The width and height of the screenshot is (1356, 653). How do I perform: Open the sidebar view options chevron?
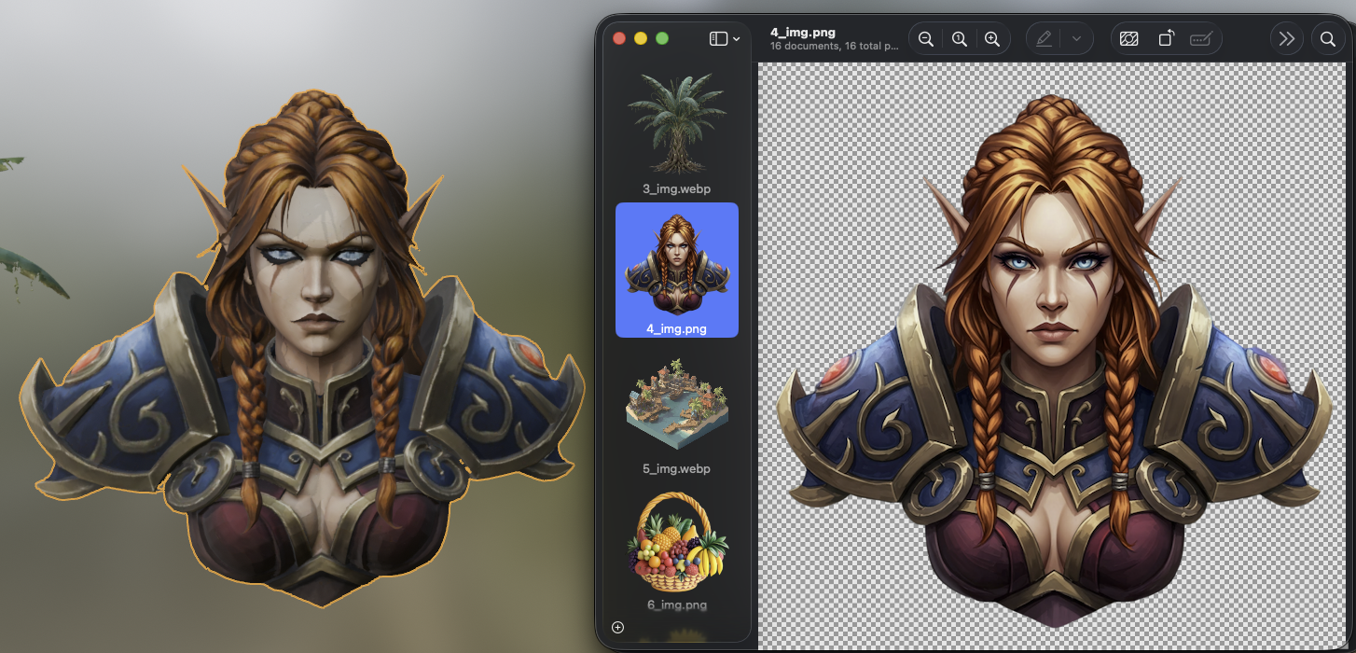pyautogui.click(x=737, y=39)
